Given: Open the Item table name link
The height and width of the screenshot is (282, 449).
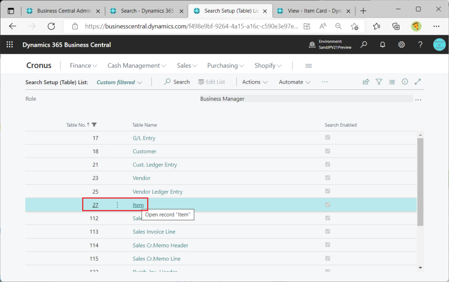Looking at the screenshot, I should pos(138,205).
